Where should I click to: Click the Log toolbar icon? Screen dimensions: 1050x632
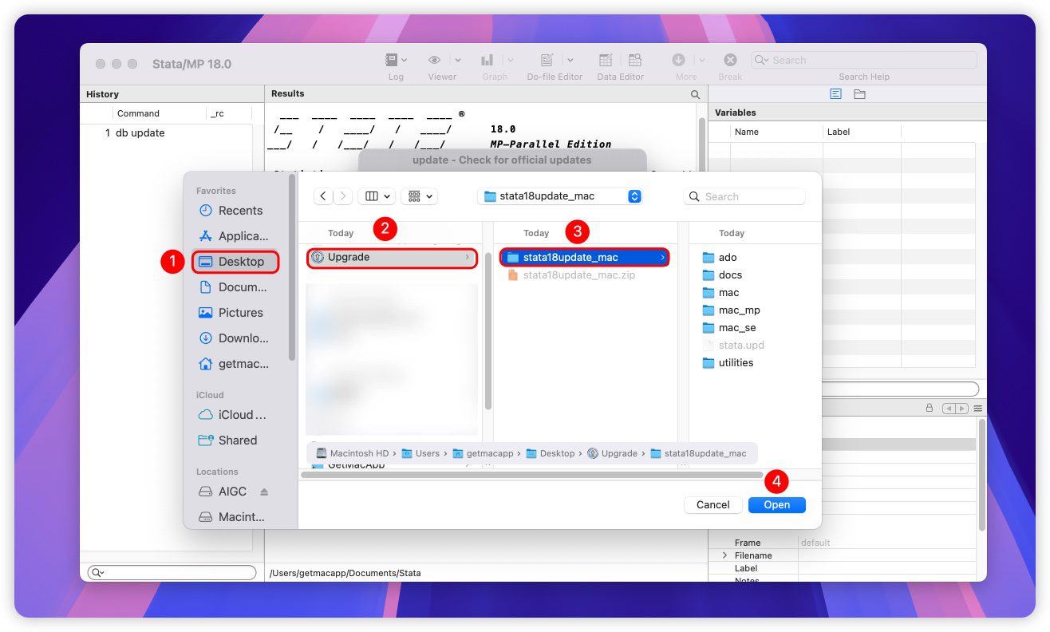tap(392, 61)
